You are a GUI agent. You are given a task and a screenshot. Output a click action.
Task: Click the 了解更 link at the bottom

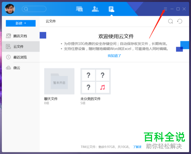point(137,147)
